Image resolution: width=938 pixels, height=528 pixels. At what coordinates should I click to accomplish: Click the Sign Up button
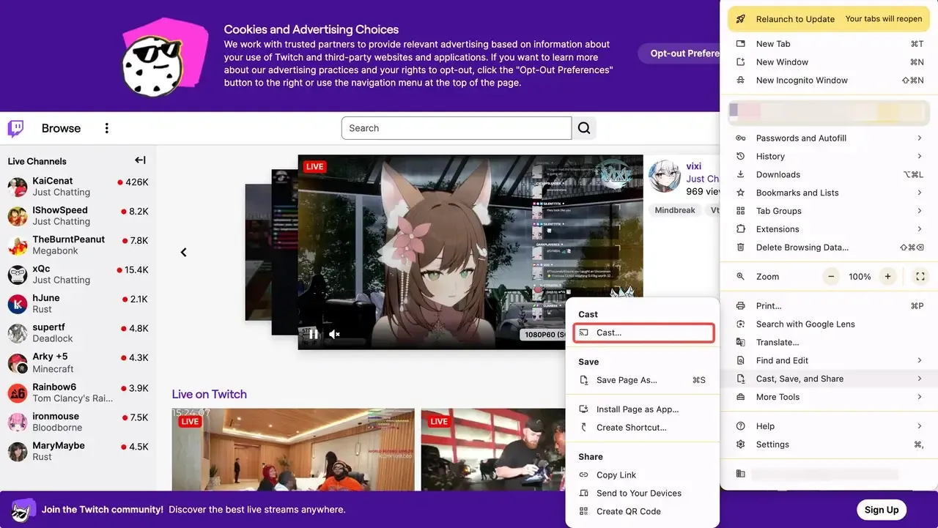click(882, 510)
